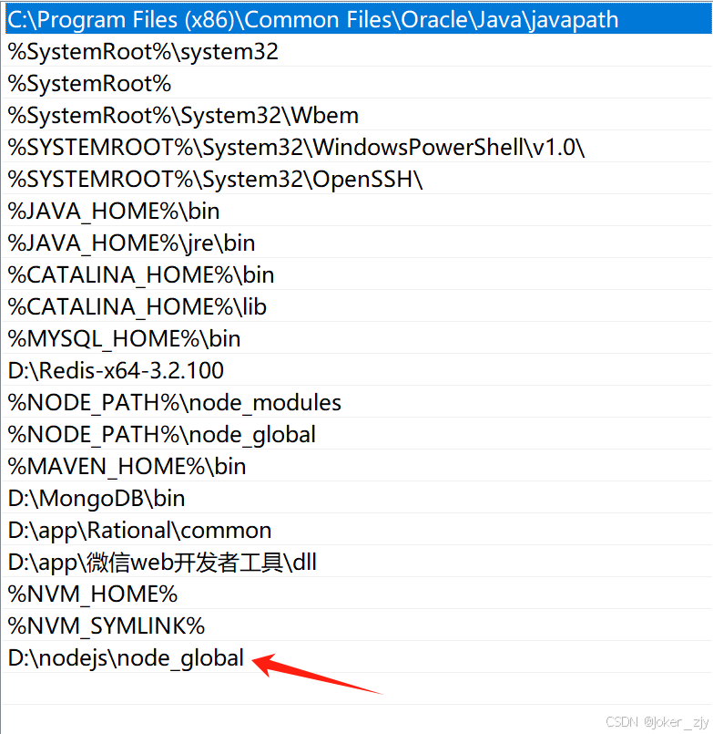The width and height of the screenshot is (713, 734).
Task: Select %SystemRoot%\System32\Wbem path
Action: 359,115
